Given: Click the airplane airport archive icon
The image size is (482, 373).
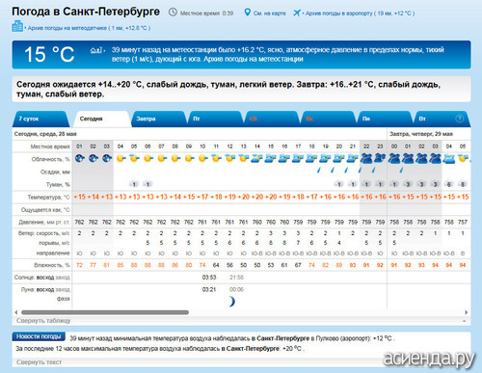Looking at the screenshot, I should tap(297, 13).
